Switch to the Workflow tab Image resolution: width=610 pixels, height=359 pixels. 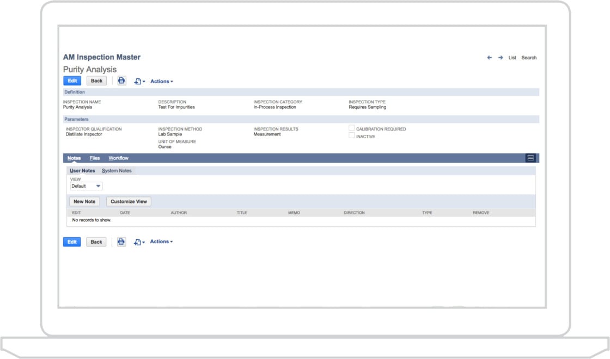point(118,158)
